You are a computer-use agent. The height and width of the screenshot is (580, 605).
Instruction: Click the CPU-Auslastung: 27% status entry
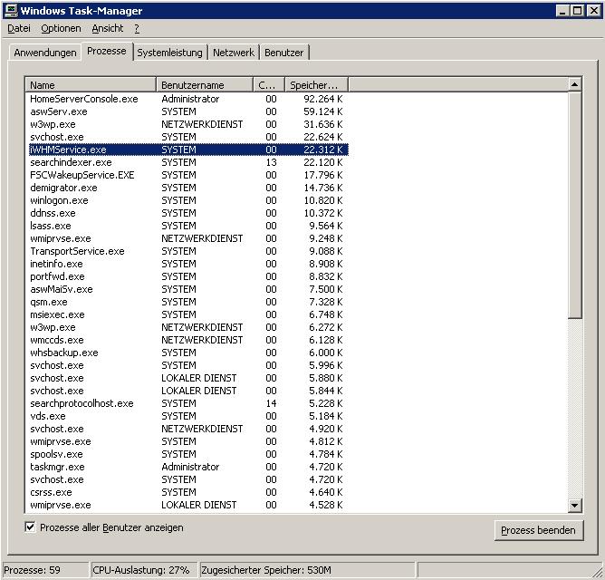pyautogui.click(x=144, y=570)
